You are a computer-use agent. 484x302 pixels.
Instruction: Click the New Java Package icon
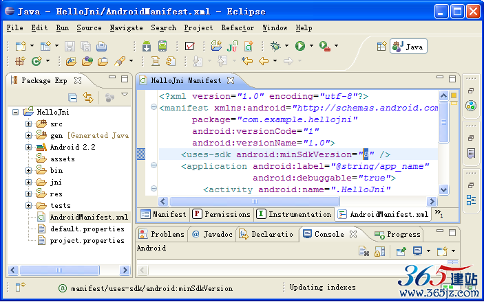(x=21, y=61)
